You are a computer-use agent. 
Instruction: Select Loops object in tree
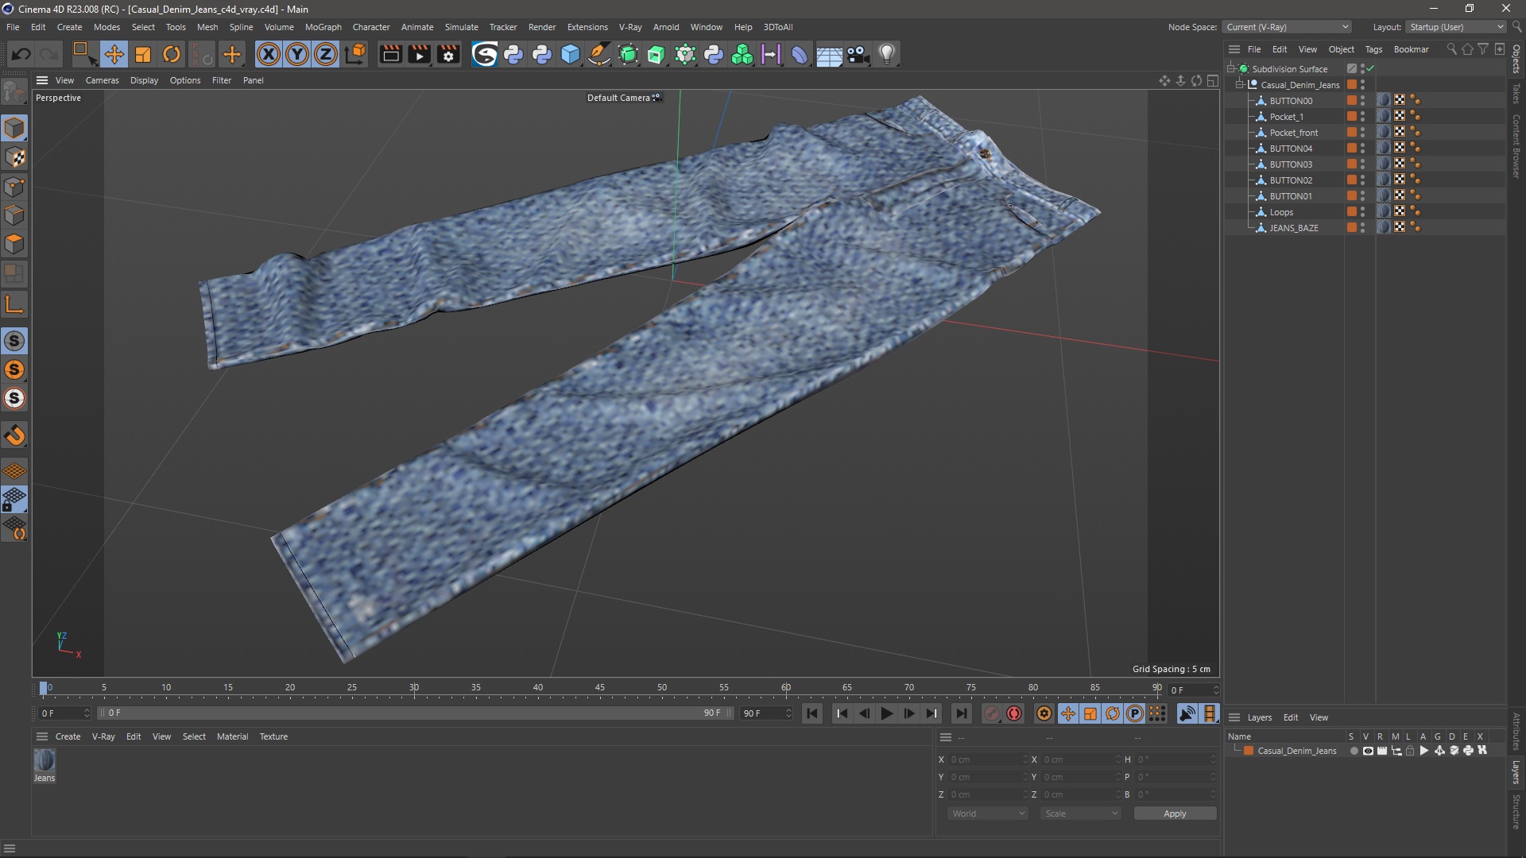tap(1281, 212)
